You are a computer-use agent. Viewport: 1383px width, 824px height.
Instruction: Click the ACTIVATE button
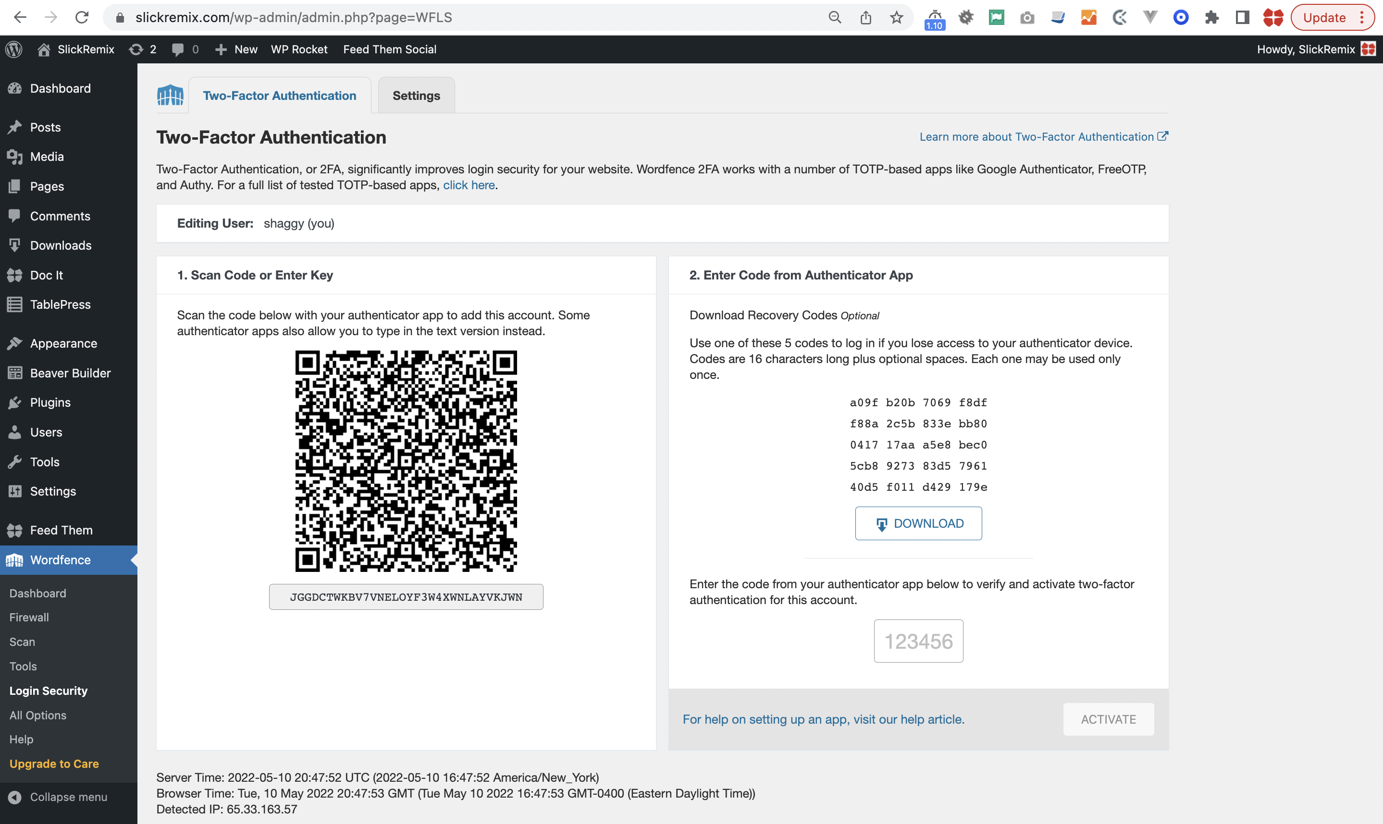tap(1108, 719)
